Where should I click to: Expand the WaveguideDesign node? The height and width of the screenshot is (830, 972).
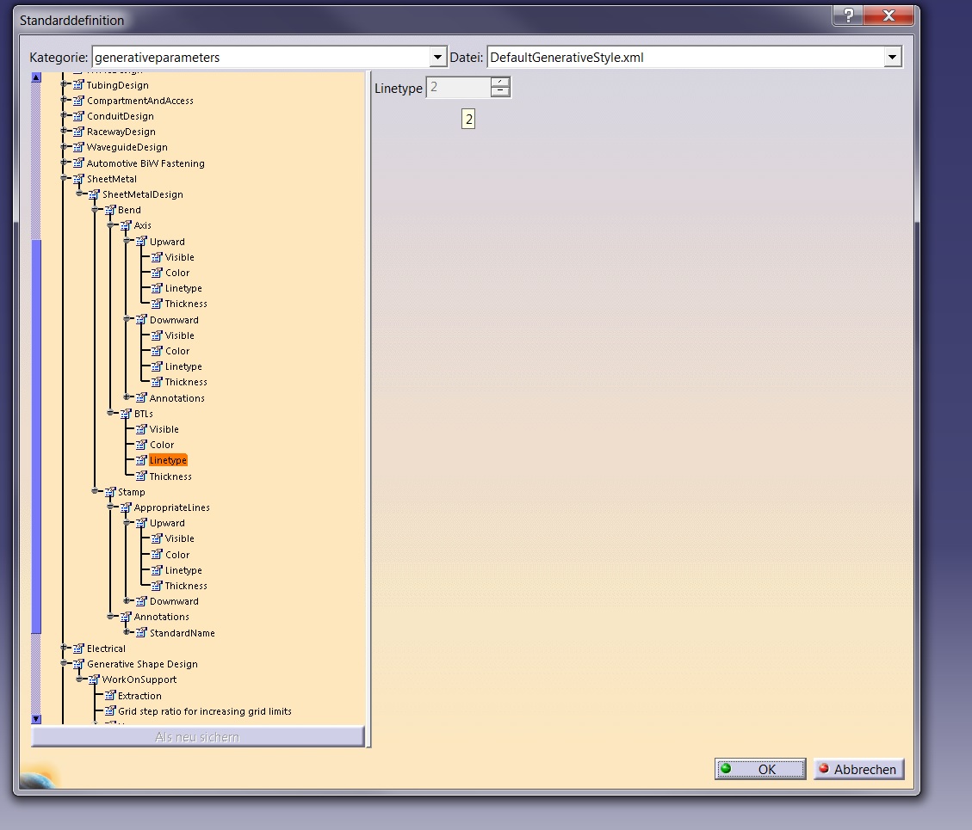64,146
